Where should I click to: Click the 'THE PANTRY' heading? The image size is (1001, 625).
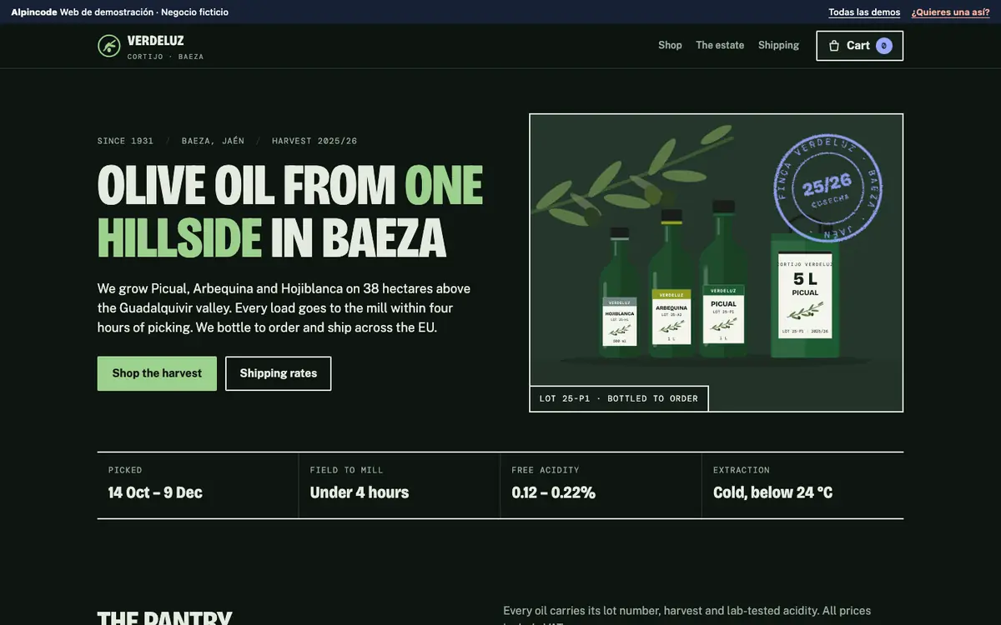click(x=165, y=618)
